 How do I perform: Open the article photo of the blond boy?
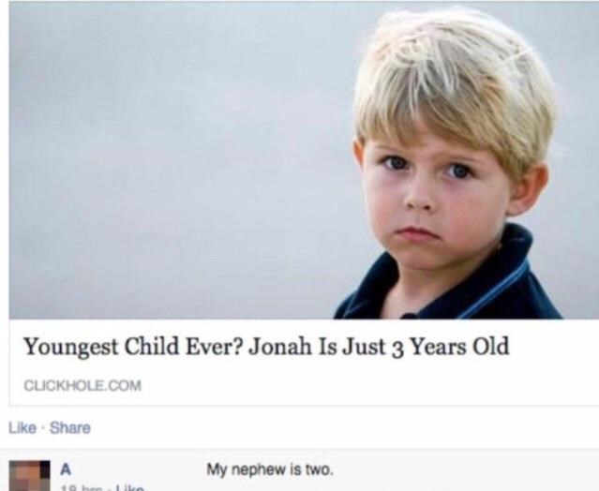[304, 160]
